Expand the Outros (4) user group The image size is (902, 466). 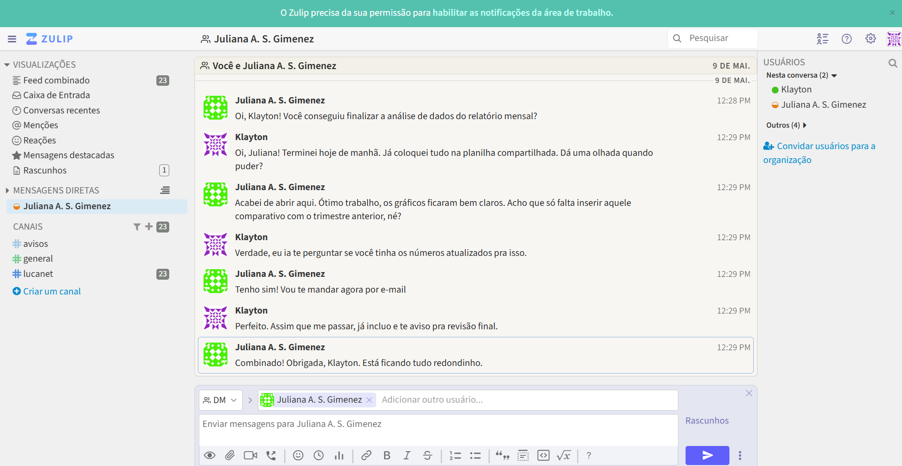click(786, 125)
